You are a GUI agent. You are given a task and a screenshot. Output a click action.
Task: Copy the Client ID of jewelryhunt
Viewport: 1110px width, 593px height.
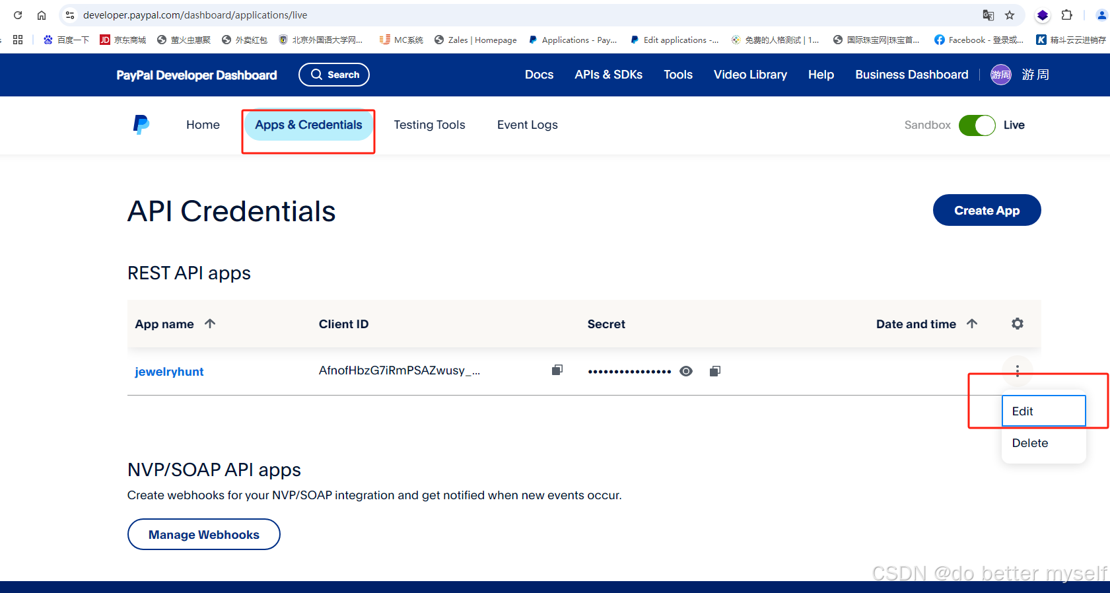tap(557, 370)
